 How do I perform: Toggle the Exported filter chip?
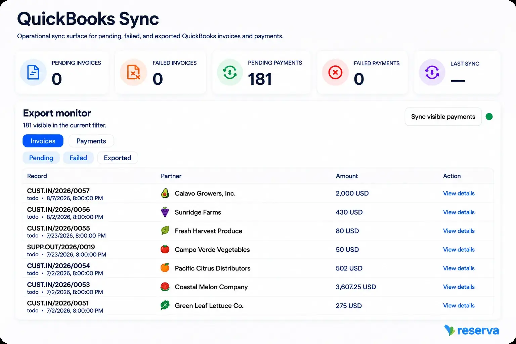click(x=118, y=158)
